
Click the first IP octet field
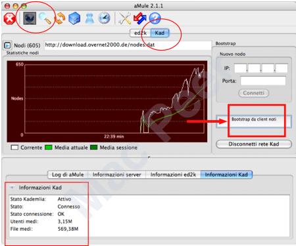241,68
